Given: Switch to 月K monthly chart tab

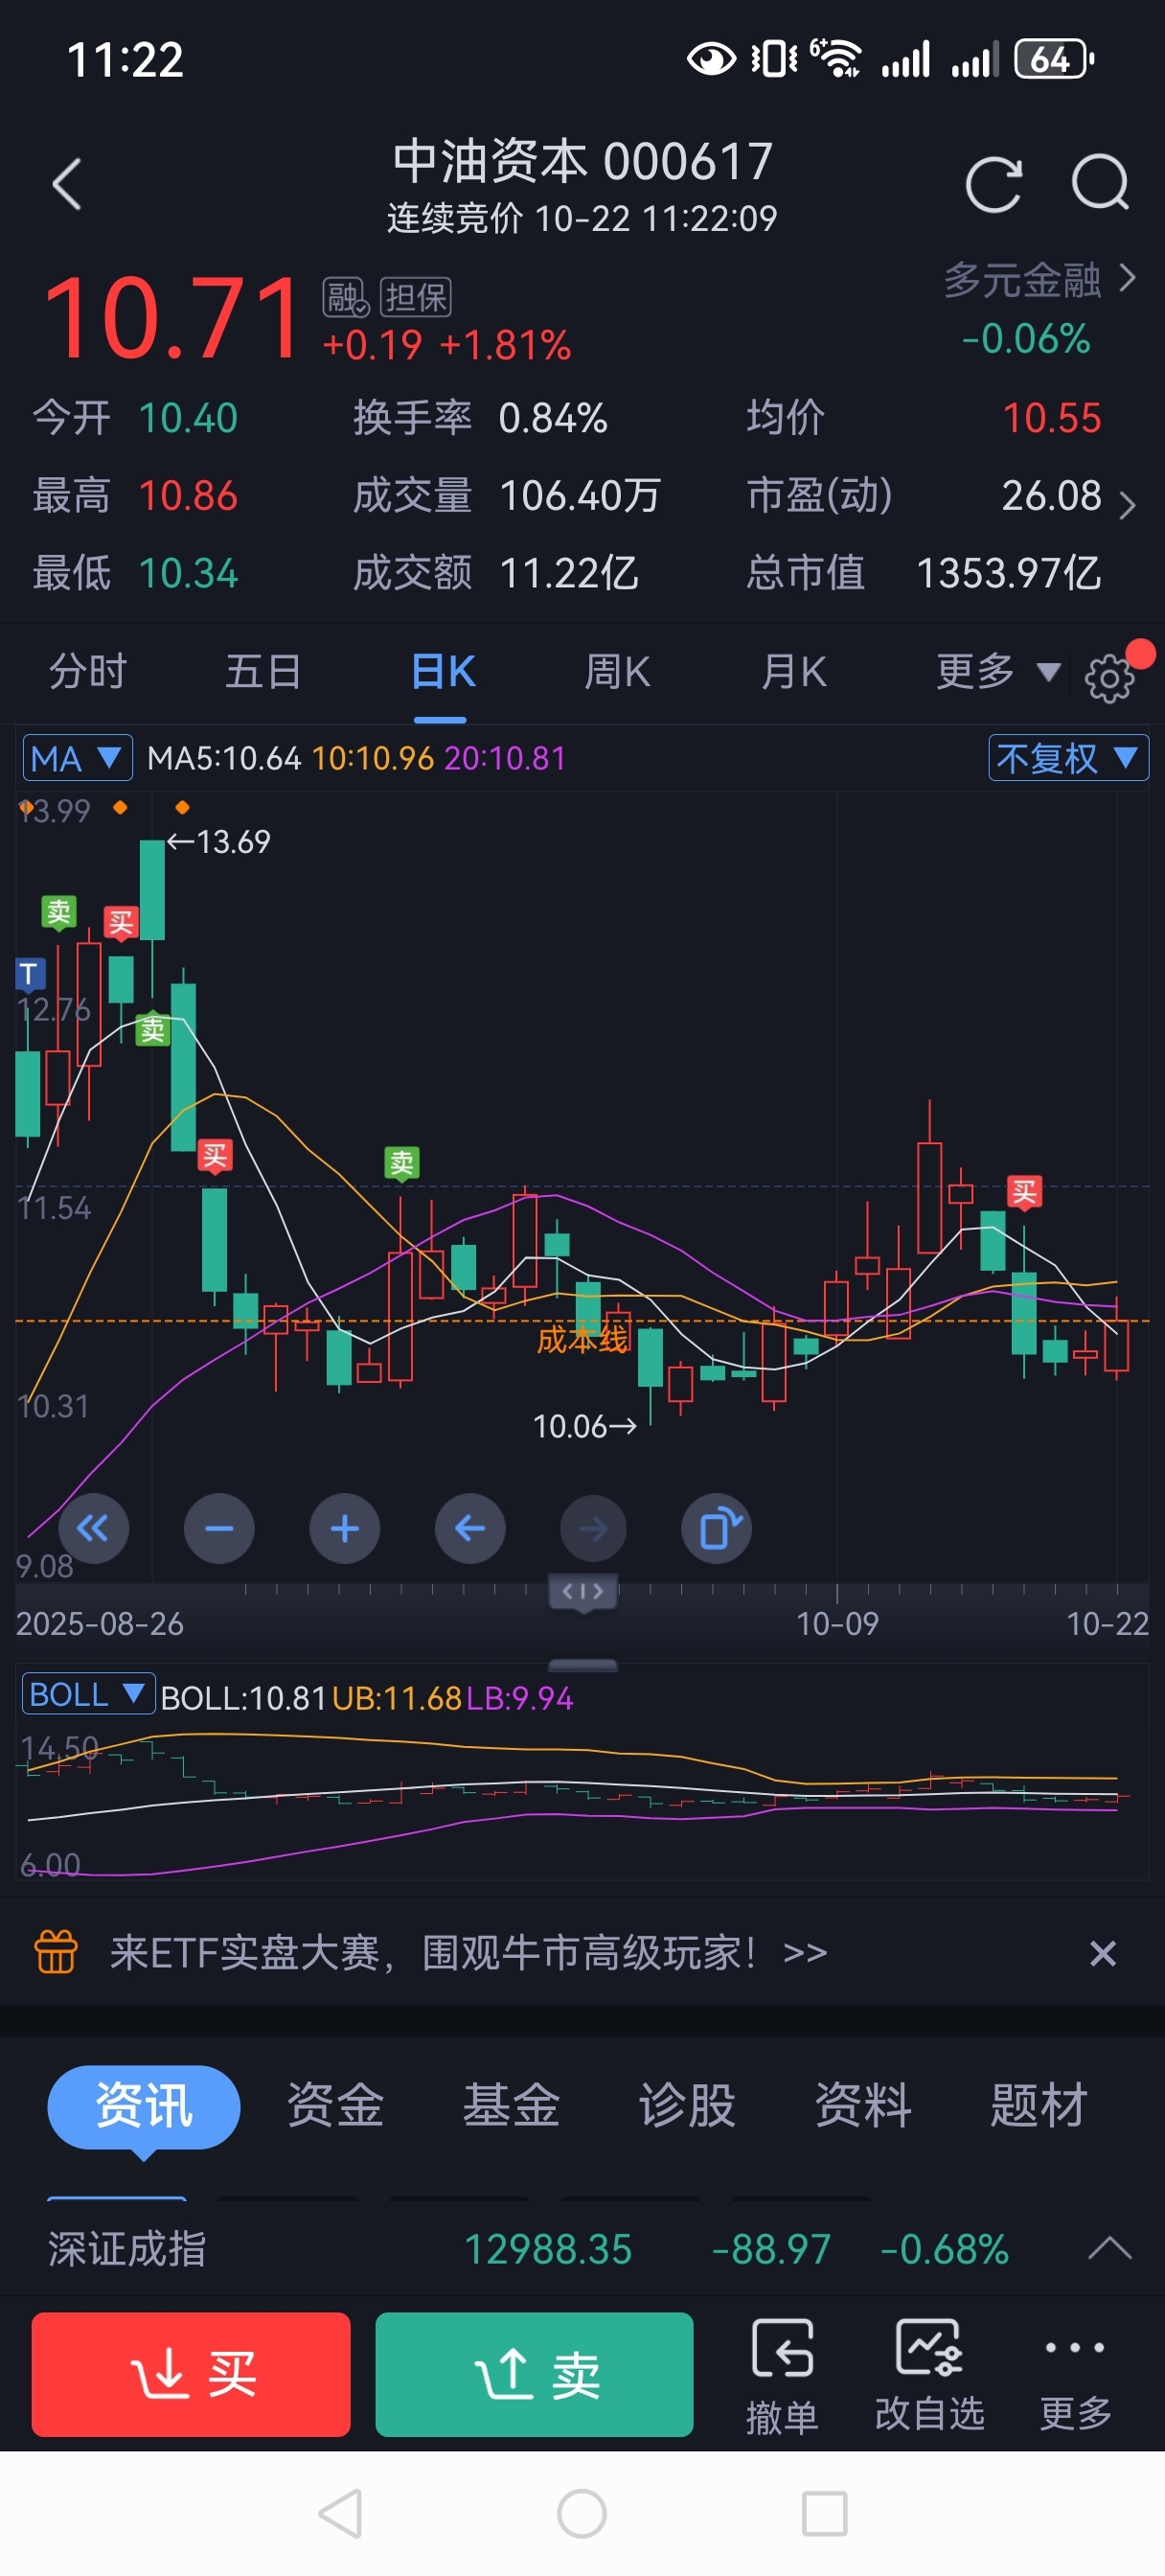Looking at the screenshot, I should point(793,672).
